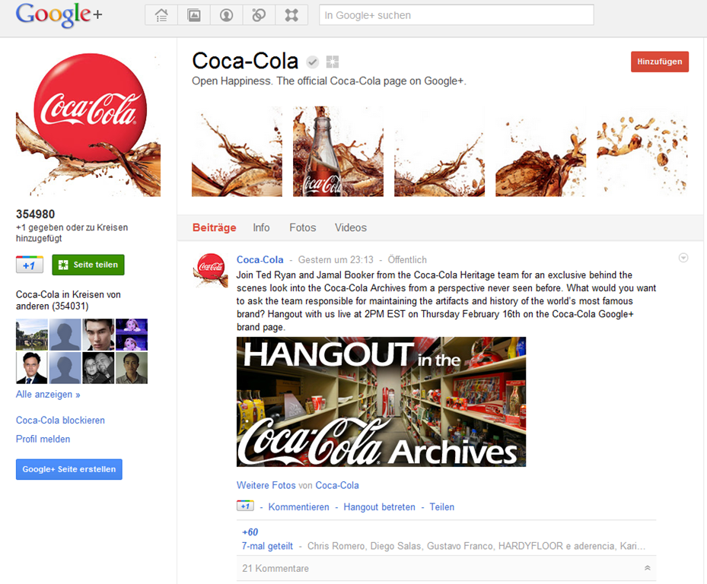This screenshot has height=584, width=707.
Task: Open the fifth droplets photo in the strip
Action: click(x=642, y=151)
